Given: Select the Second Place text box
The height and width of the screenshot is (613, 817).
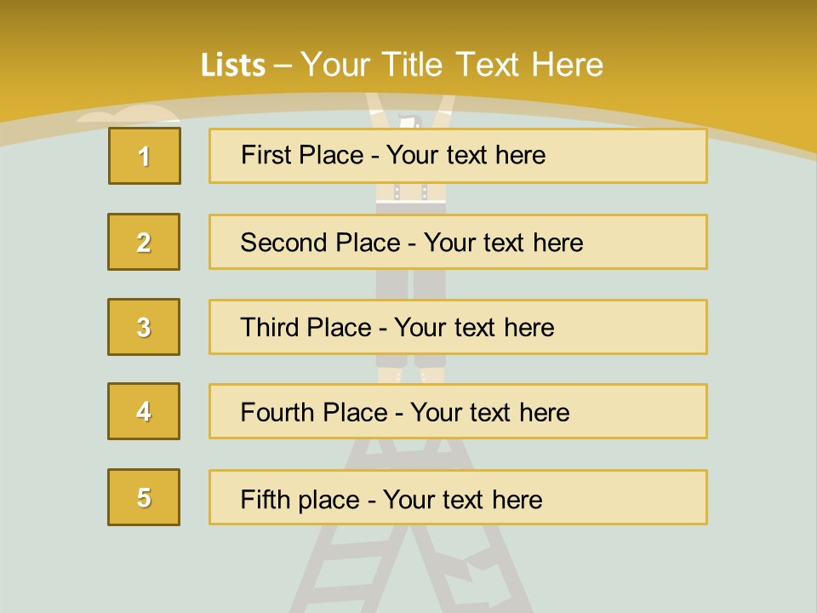Looking at the screenshot, I should coord(458,242).
